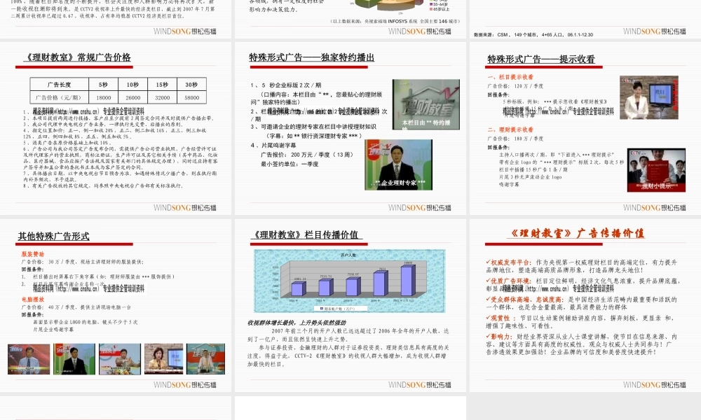
Task: Click the 电脑摆放 red heading
Action: coord(33,300)
